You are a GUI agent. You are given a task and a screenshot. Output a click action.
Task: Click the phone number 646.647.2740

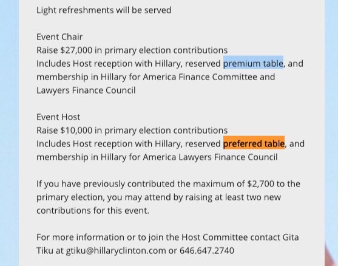pyautogui.click(x=207, y=250)
